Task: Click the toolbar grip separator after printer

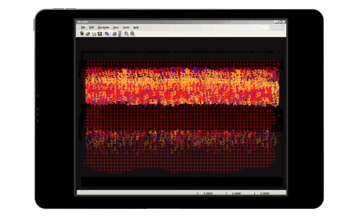Action: tap(120, 34)
